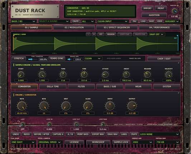Image resolution: width=191 pixels, height=154 pixels.
Task: Toggle the FAV favorite button
Action: pos(134,21)
